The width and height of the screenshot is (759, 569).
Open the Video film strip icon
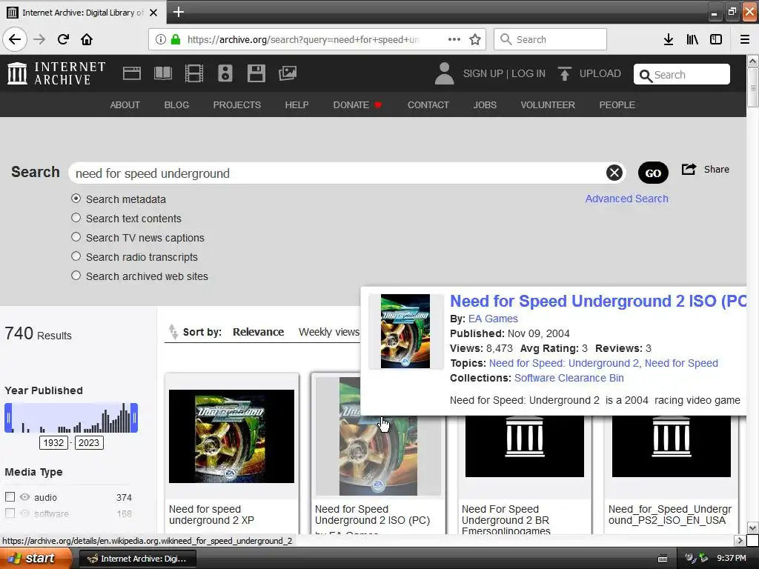(194, 73)
